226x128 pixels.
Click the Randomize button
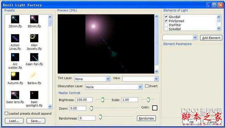[x=146, y=118]
